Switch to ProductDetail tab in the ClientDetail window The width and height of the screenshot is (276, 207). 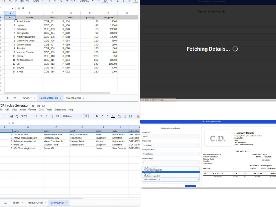pos(35,203)
